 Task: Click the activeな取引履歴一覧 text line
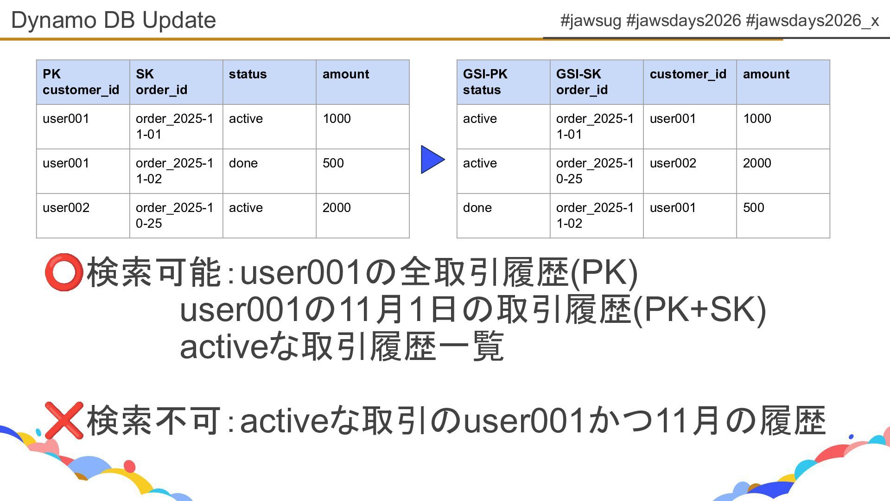[x=342, y=347]
